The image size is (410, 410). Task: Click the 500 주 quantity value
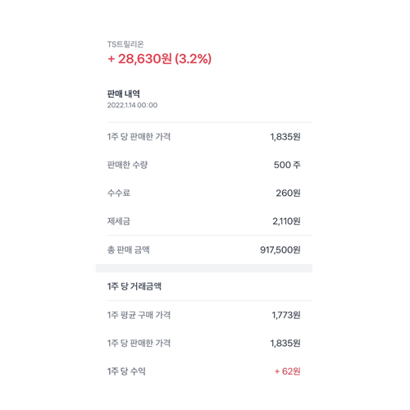[287, 165]
